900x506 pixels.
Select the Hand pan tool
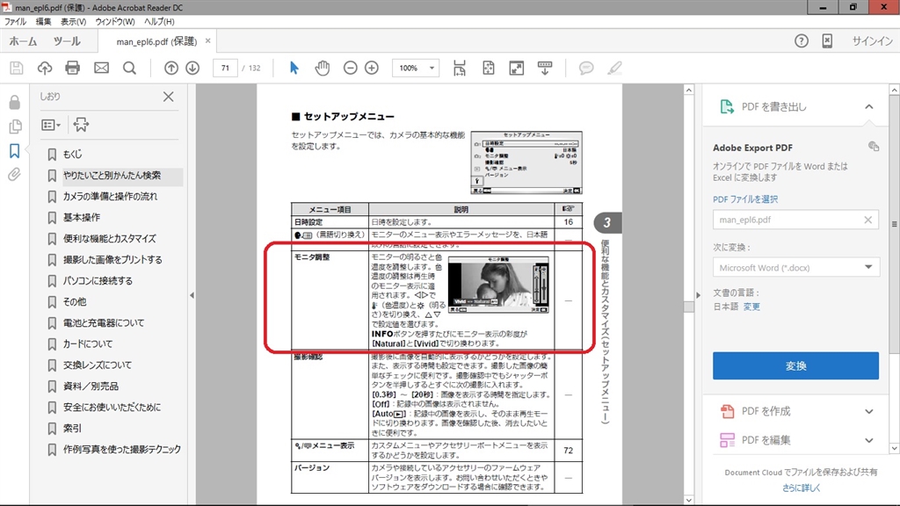(x=323, y=68)
